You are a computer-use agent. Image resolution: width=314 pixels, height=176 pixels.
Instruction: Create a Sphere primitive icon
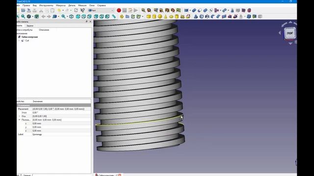tap(160, 17)
